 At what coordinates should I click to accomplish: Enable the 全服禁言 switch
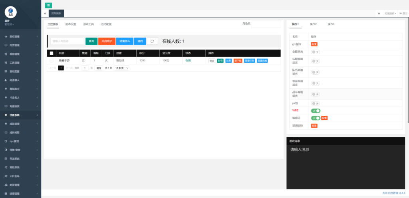tap(316, 52)
